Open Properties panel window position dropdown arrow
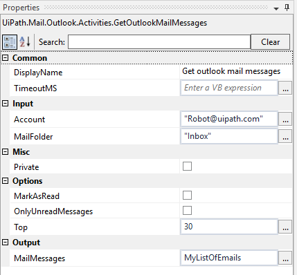 pos(276,8)
